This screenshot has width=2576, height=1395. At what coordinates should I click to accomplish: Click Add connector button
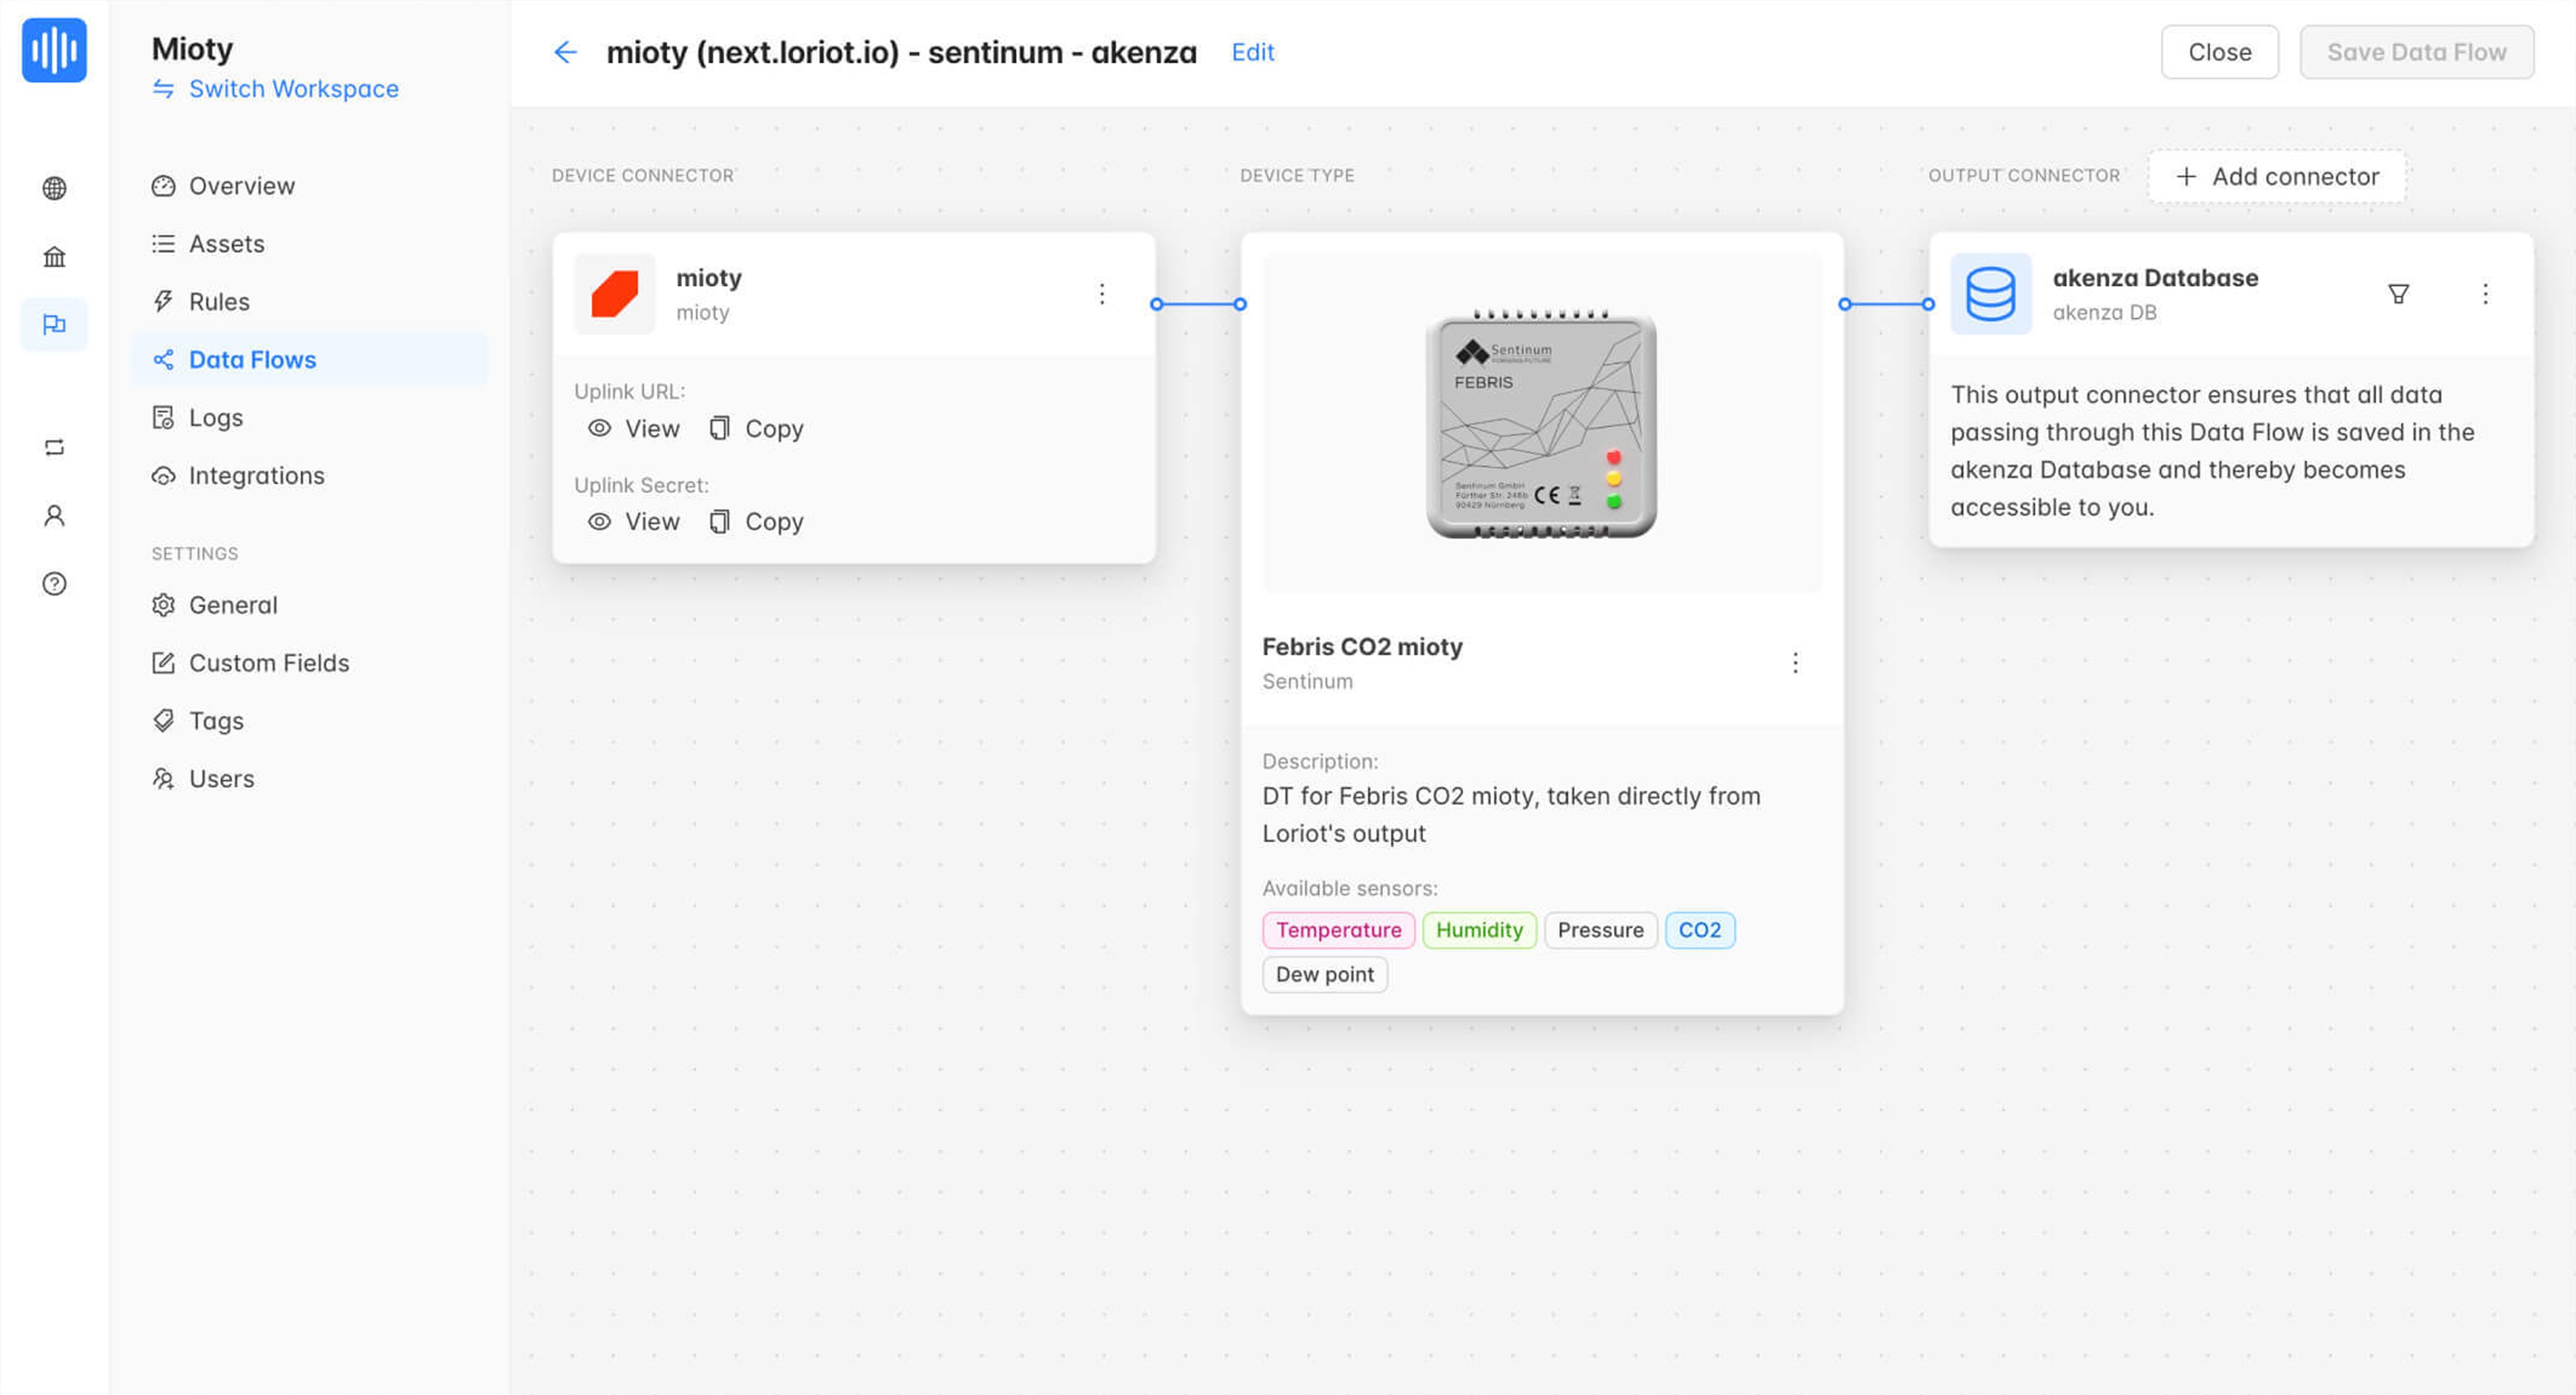[2277, 177]
